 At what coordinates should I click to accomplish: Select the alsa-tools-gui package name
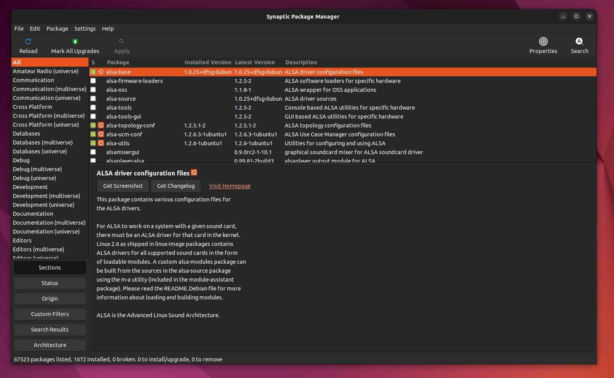(x=124, y=117)
